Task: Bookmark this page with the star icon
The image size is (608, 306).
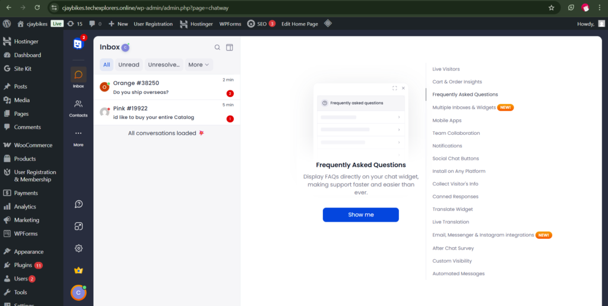Action: coord(551,8)
